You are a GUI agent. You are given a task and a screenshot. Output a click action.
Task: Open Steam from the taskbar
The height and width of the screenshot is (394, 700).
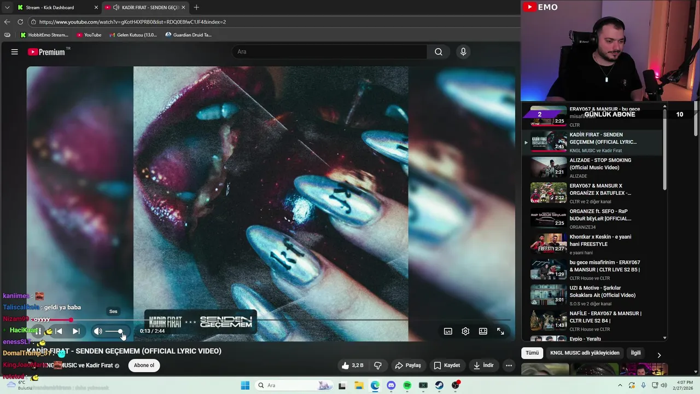[439, 385]
